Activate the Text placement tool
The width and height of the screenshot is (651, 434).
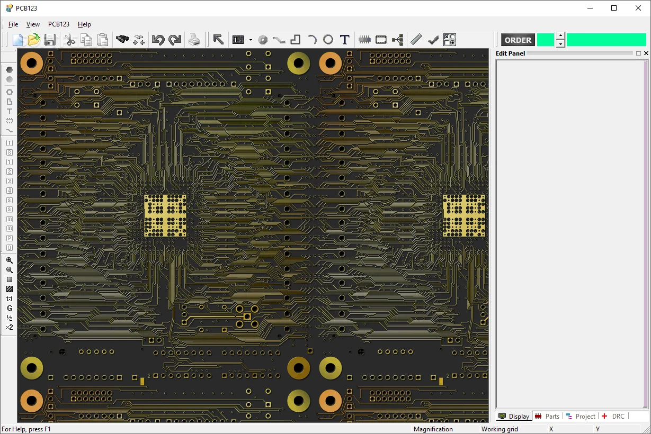tap(344, 39)
